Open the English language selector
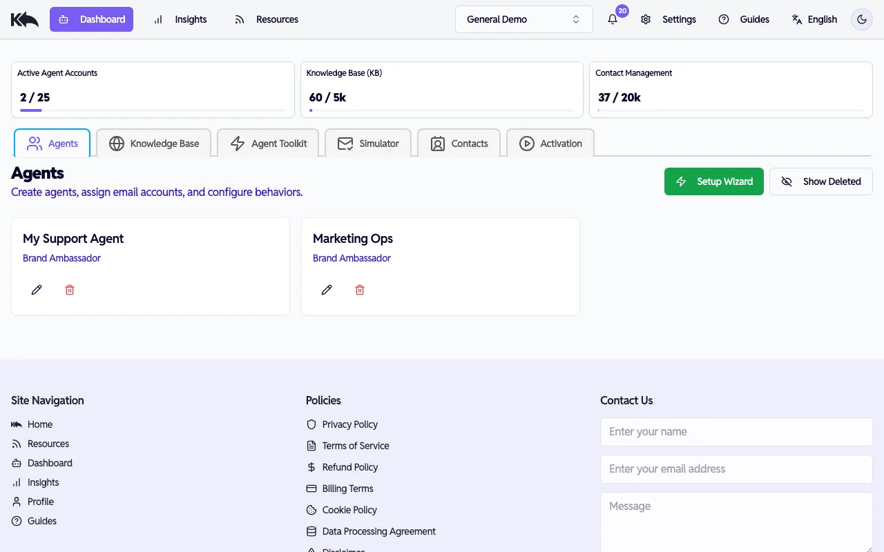The width and height of the screenshot is (884, 552). tap(815, 19)
